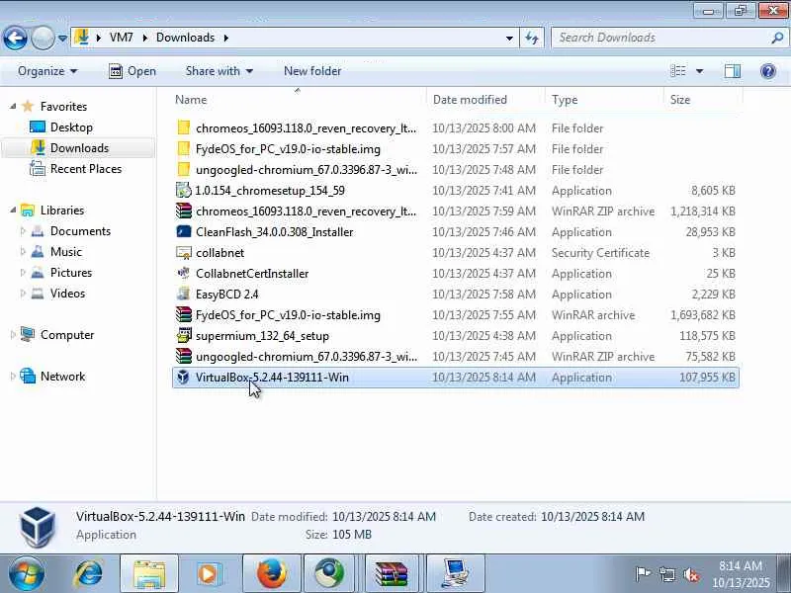Expand the Documents library
Screen dimensions: 791x593
23,231
